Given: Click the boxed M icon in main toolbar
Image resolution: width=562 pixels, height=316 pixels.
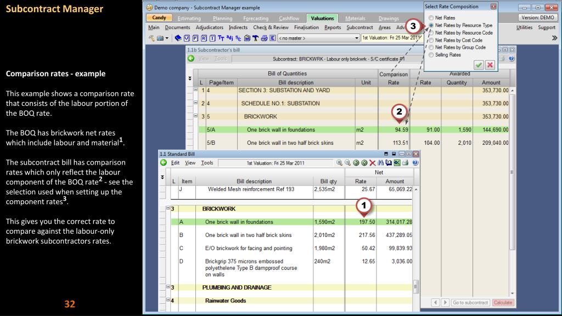Looking at the screenshot, I should coord(247,38).
